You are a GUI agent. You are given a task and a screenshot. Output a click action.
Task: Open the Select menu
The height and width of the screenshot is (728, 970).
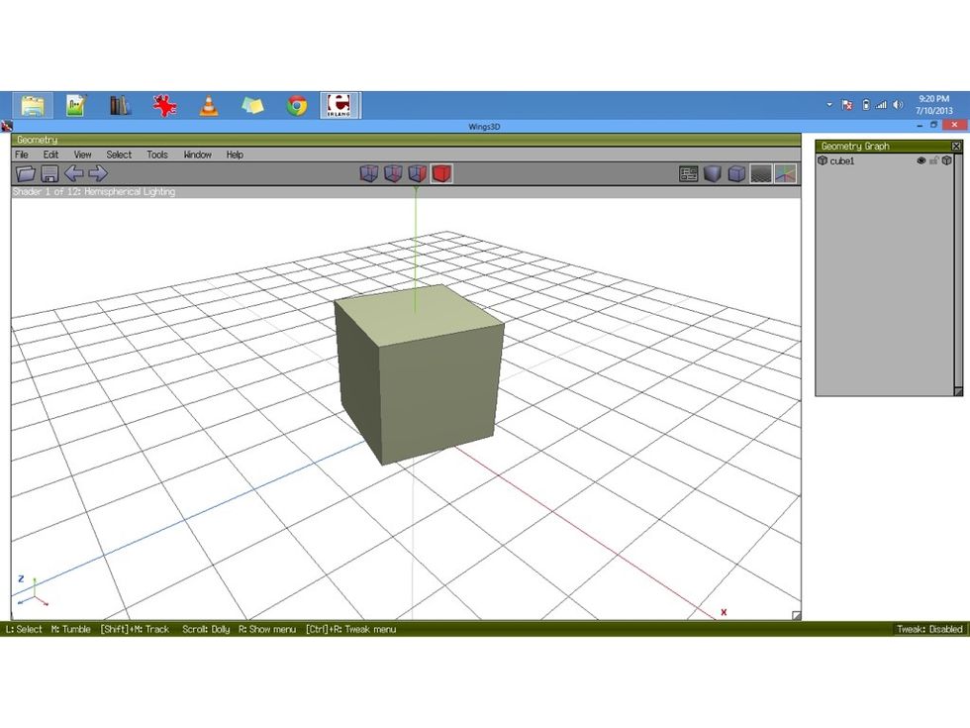click(x=119, y=155)
